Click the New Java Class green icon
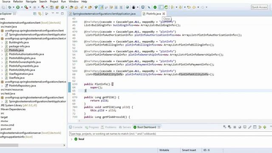The width and height of the screenshot is (272, 153). (62, 7)
